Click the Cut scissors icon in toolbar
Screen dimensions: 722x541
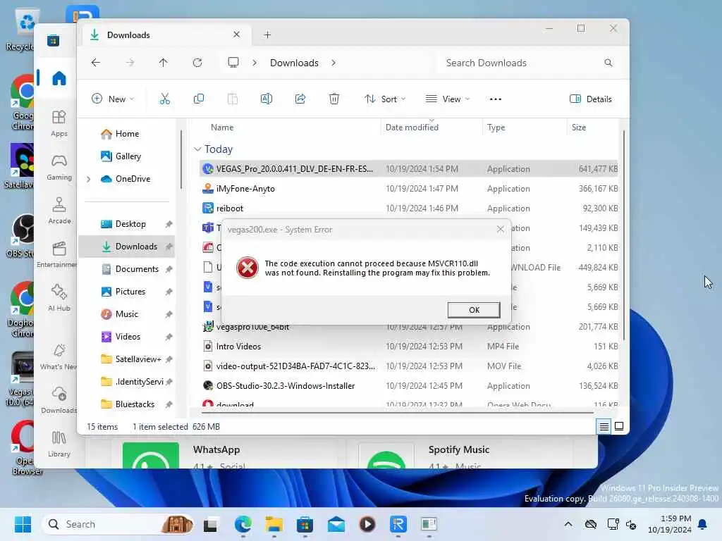[165, 99]
